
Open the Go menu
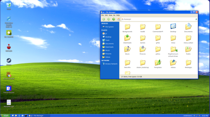[114, 15]
